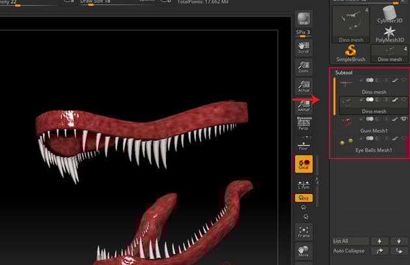Collapse the Subtool panel header

pyautogui.click(x=344, y=73)
